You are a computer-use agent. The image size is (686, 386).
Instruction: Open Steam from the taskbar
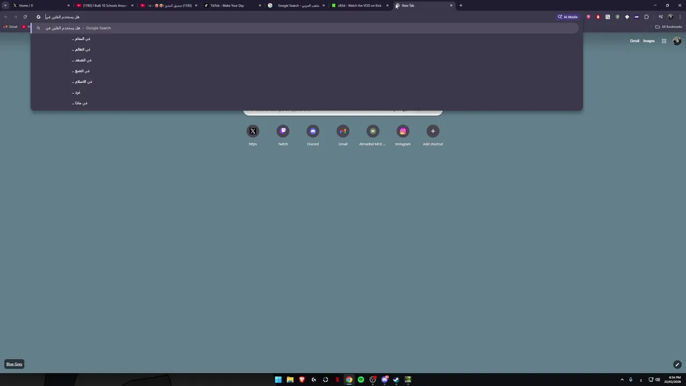(396, 380)
